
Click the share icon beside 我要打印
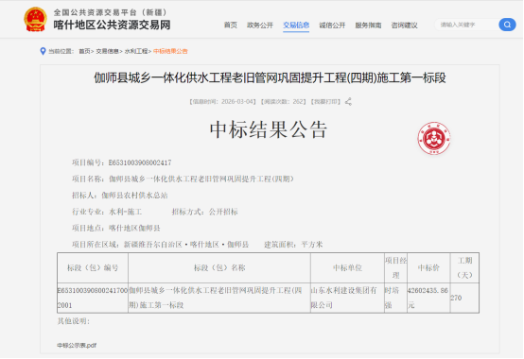point(348,102)
